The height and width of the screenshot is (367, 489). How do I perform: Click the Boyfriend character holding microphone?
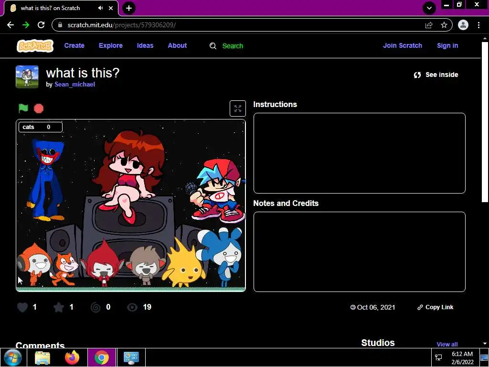coord(215,191)
